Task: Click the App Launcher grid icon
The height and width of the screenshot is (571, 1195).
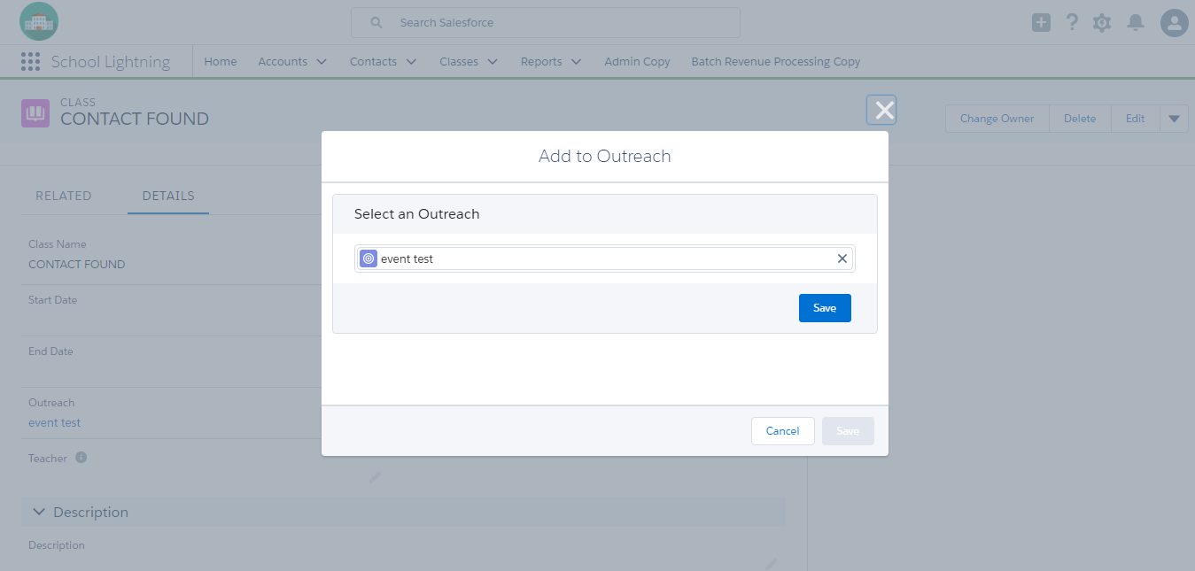Action: (x=31, y=62)
